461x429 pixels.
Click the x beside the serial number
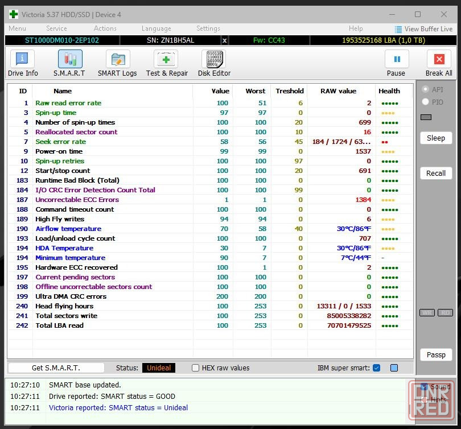click(224, 40)
